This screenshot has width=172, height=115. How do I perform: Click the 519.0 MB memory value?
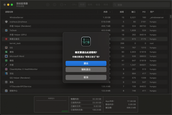106,22
